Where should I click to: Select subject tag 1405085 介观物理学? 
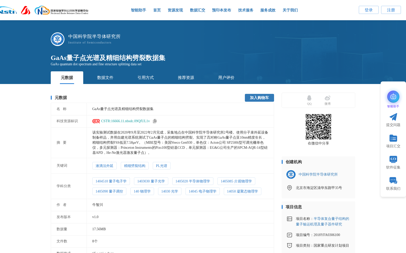point(236,181)
